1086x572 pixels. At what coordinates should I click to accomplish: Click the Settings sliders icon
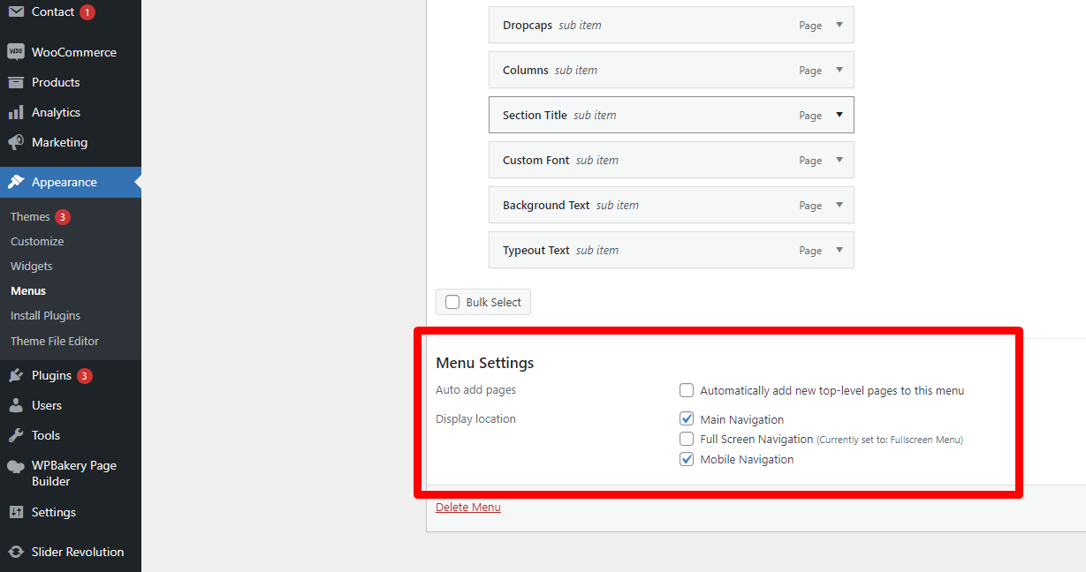click(x=16, y=512)
